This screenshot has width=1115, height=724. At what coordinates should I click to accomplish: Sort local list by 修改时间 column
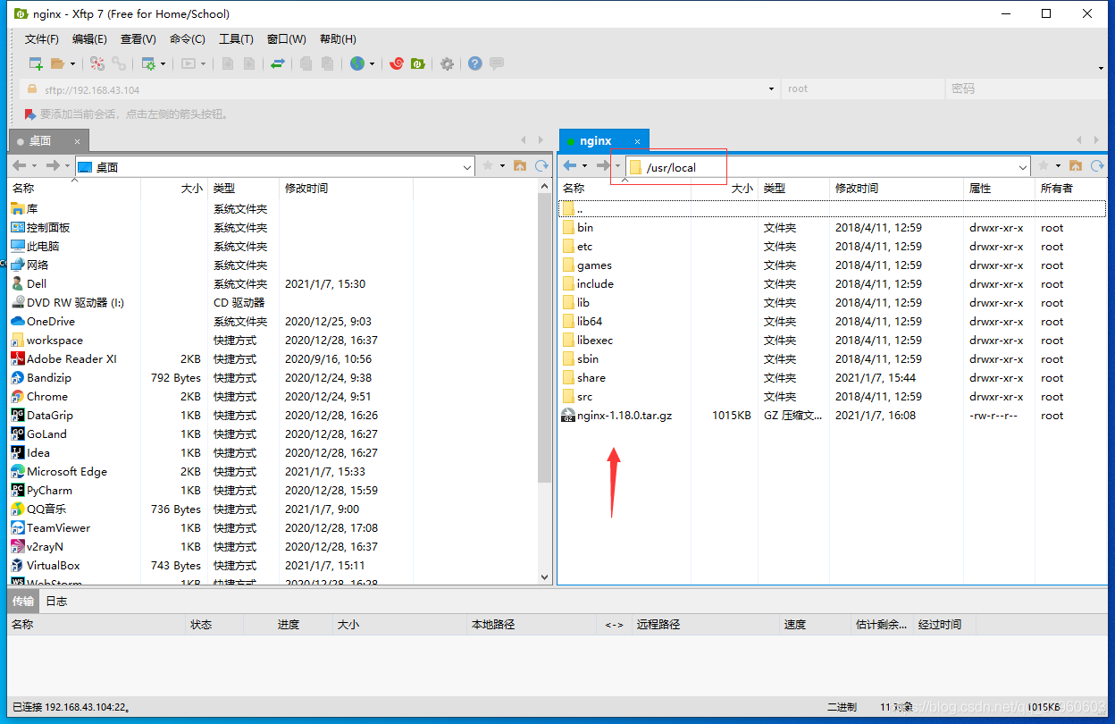point(346,188)
